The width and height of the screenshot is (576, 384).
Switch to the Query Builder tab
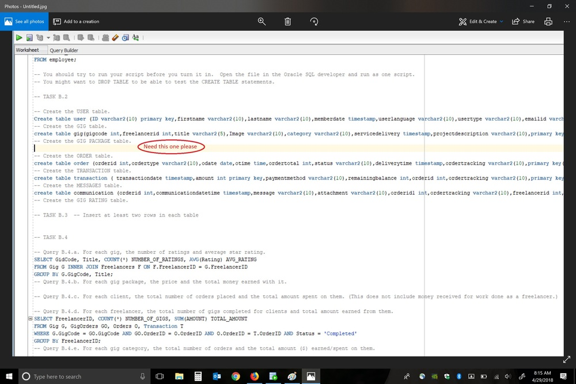[x=64, y=50]
